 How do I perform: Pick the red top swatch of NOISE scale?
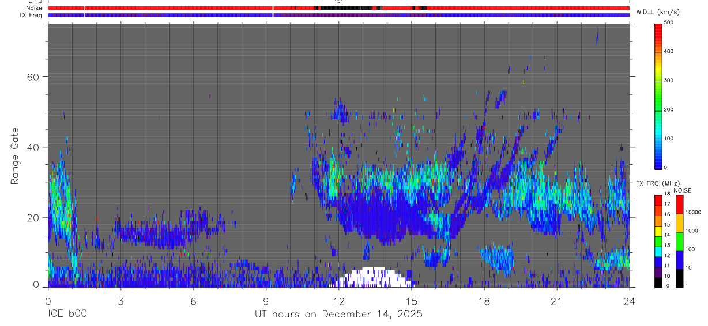click(679, 205)
